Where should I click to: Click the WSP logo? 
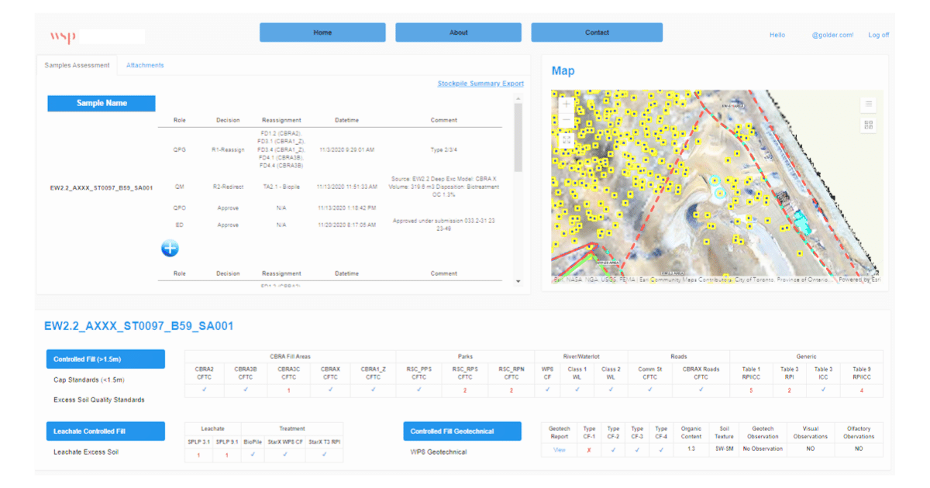pos(63,36)
